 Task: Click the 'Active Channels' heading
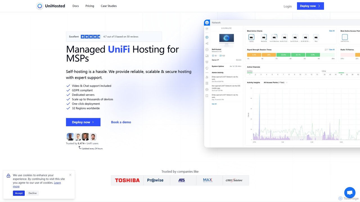[x=253, y=67]
